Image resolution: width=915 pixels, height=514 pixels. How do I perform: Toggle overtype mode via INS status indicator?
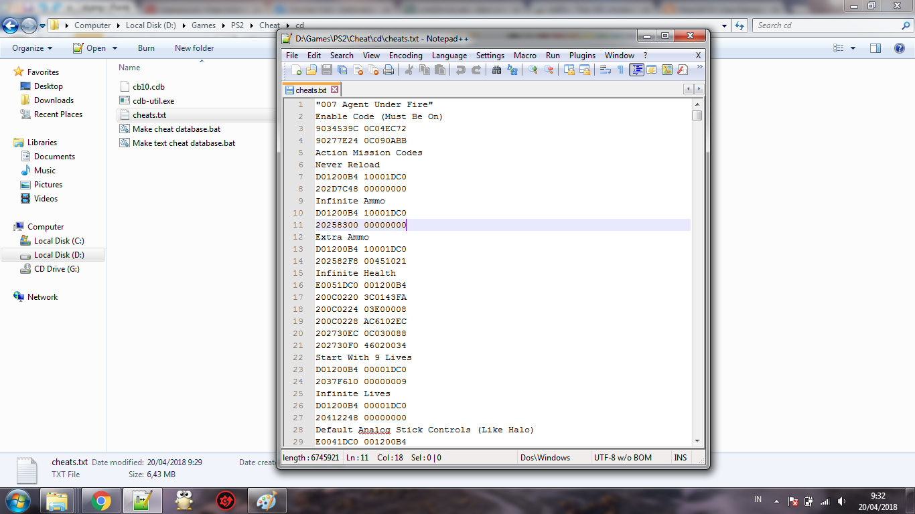[x=681, y=457]
